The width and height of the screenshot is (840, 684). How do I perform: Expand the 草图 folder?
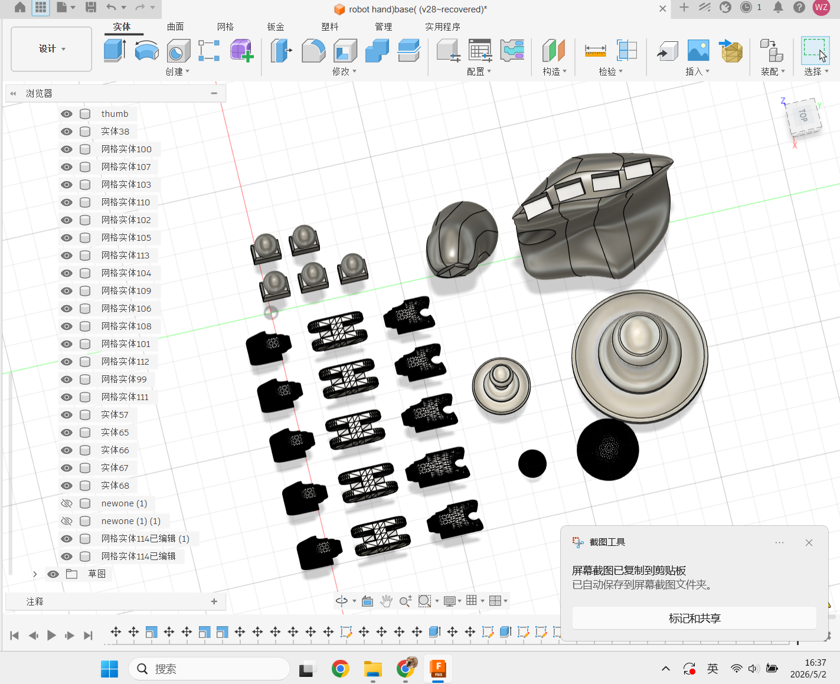point(35,574)
